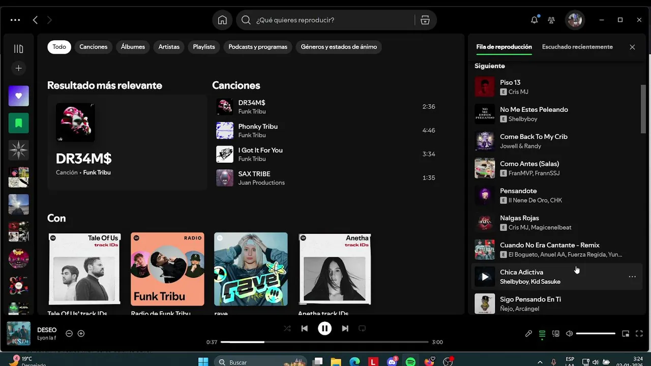Select SAX TRIBE song row

click(x=325, y=178)
